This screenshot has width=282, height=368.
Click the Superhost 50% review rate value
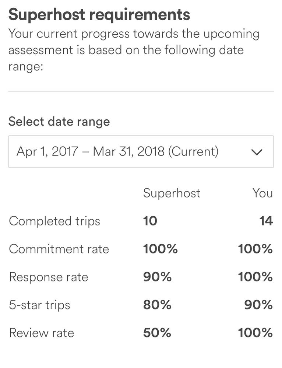pyautogui.click(x=157, y=333)
